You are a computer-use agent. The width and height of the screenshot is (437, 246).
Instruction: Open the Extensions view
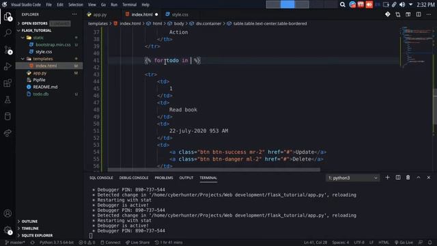pos(8,83)
